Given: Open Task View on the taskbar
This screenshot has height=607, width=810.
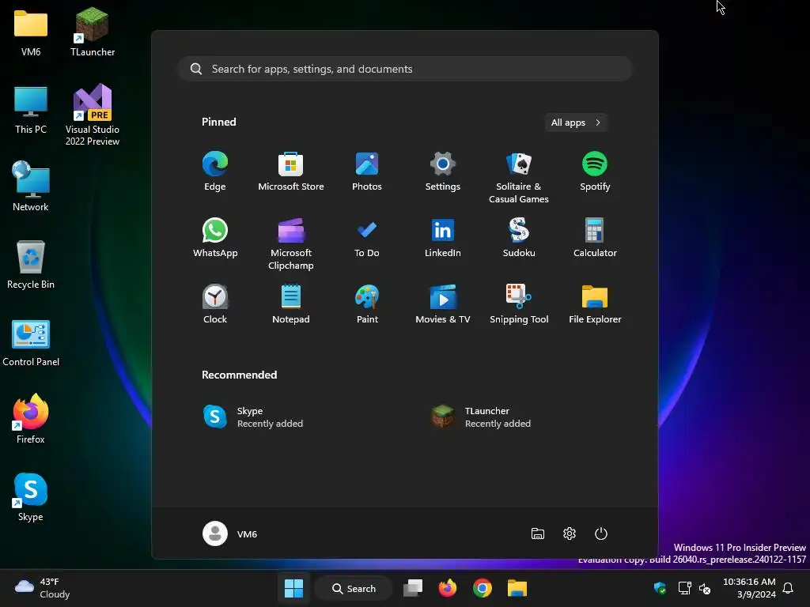Looking at the screenshot, I should [x=413, y=588].
